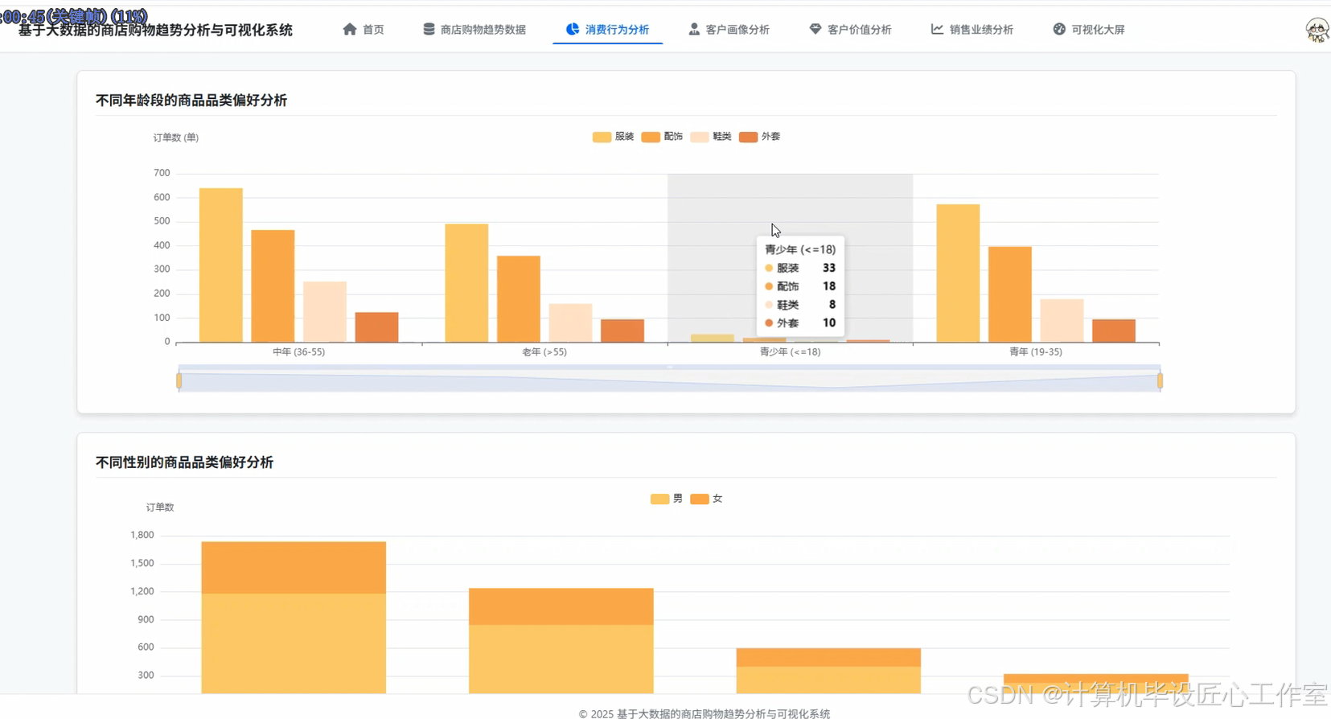The height and width of the screenshot is (719, 1331).
Task: Click the 老年 (>55) axis label
Action: [544, 352]
